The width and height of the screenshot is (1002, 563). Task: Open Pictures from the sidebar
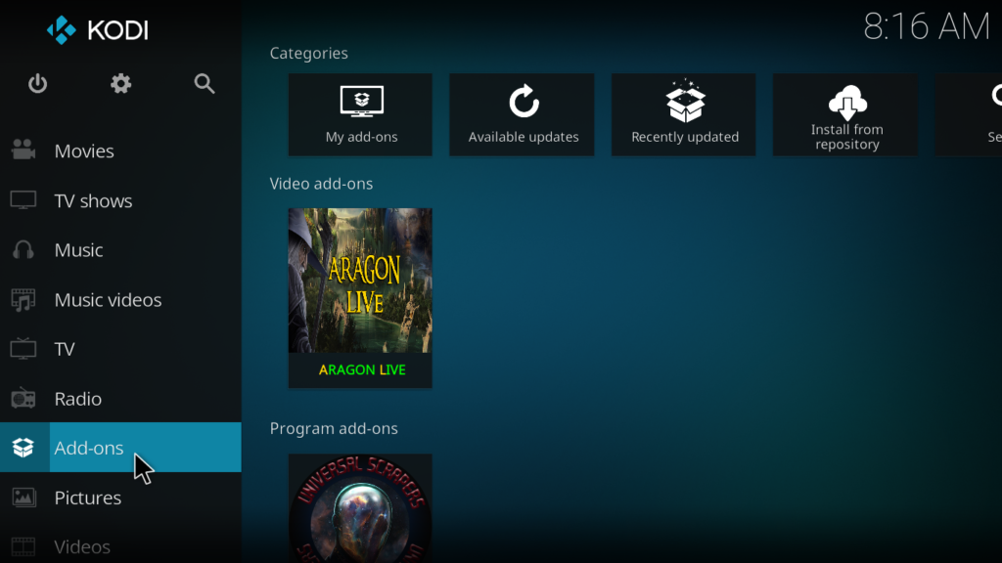[120, 498]
